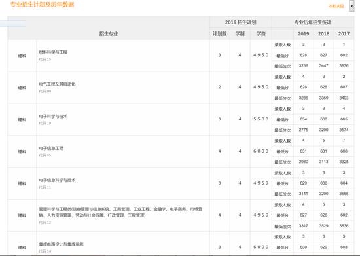Click 2019 minimum score 634 for 电子科学与技术
The height and width of the screenshot is (256, 360).
pos(303,119)
